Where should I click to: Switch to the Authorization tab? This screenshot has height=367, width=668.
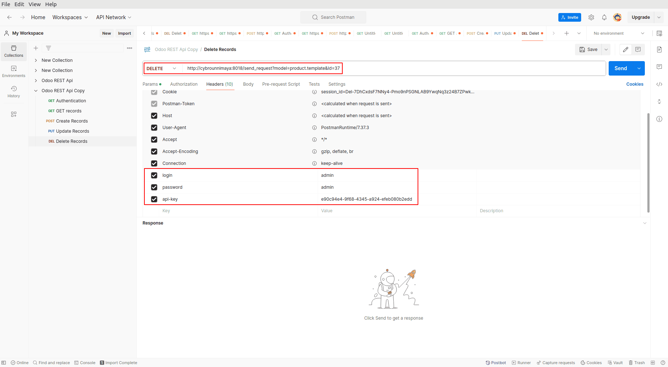pos(184,84)
